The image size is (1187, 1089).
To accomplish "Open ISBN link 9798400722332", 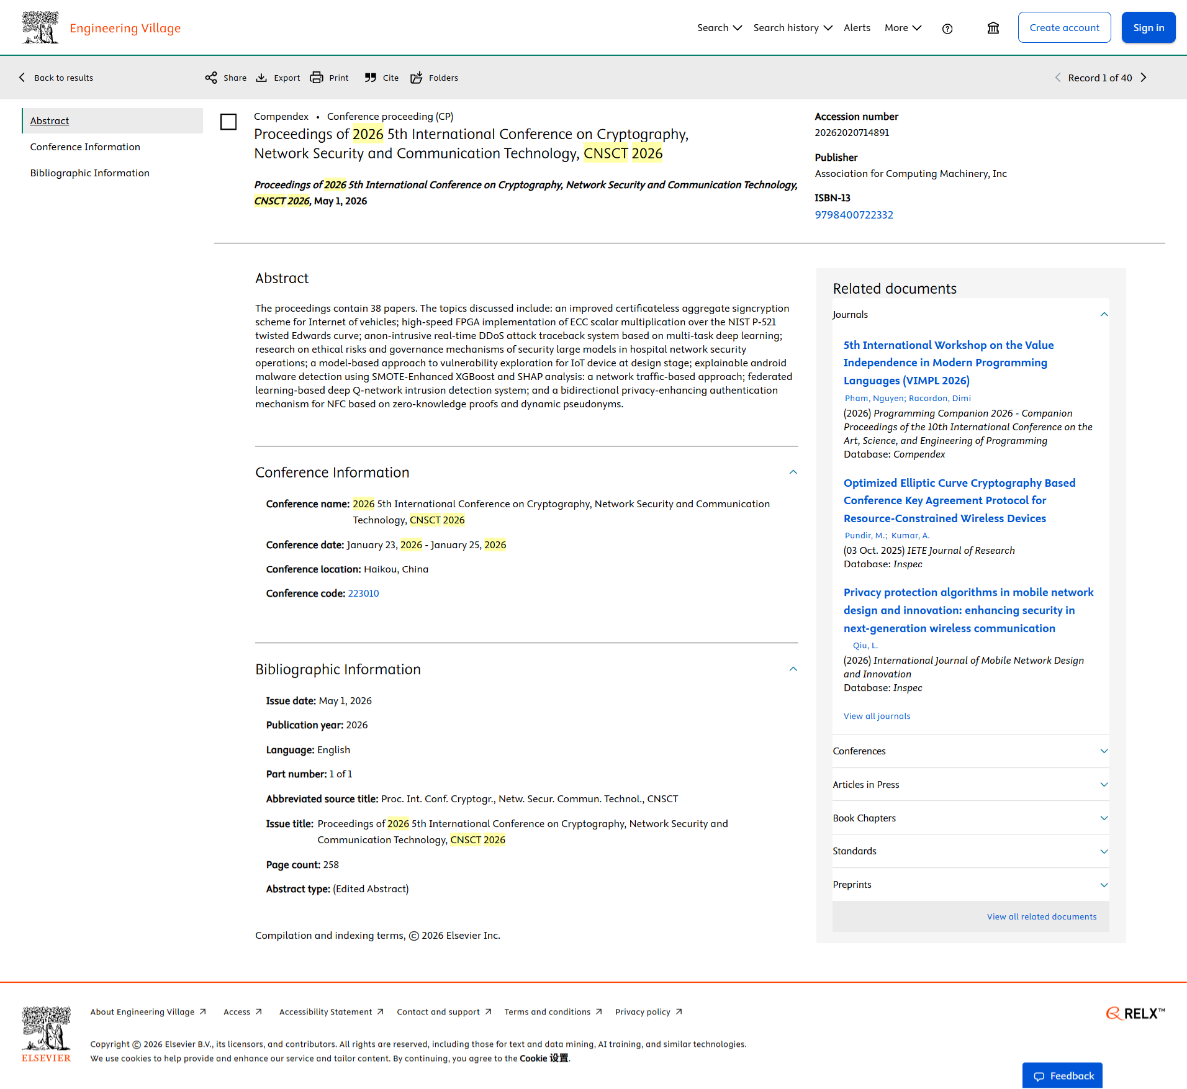I will (x=854, y=215).
